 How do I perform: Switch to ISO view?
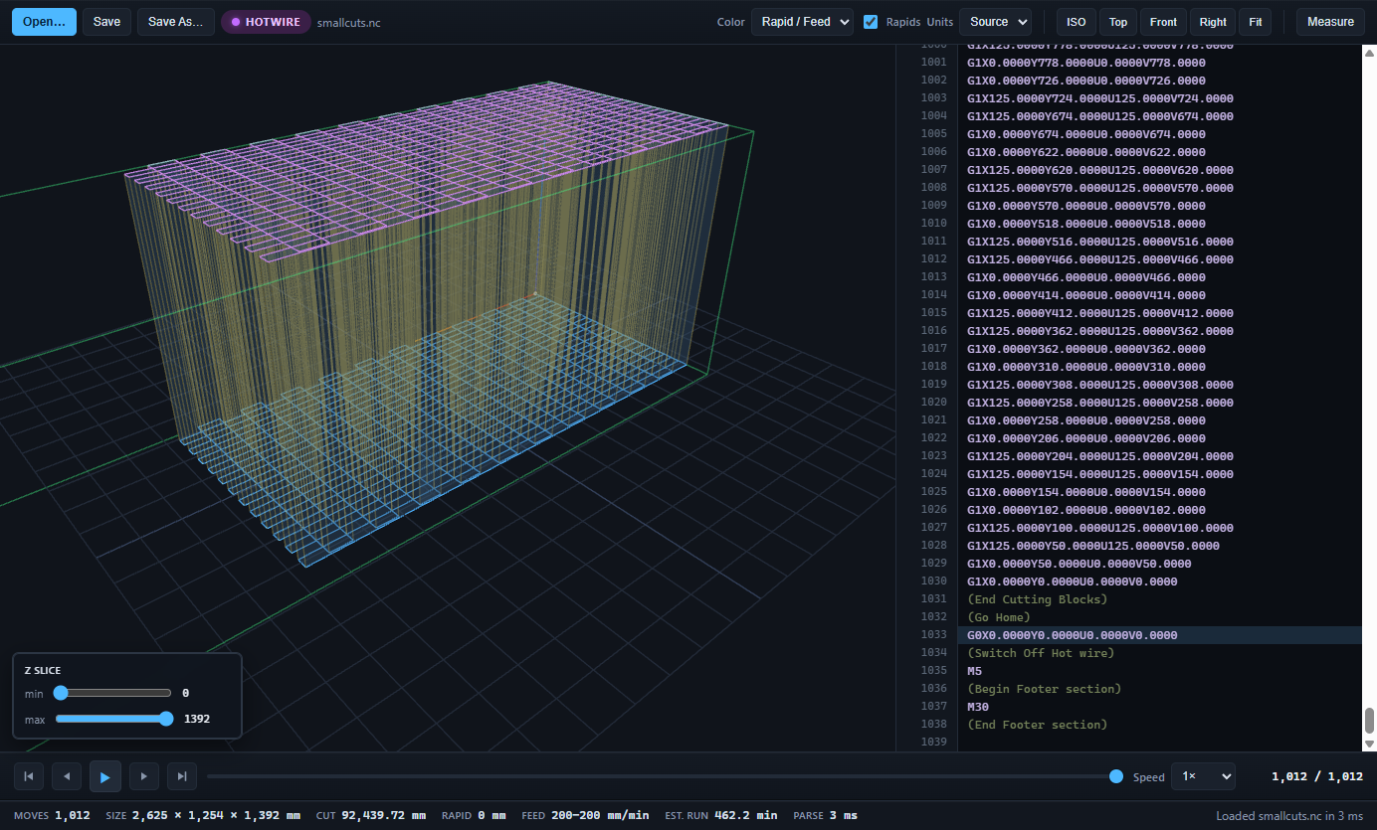[1077, 22]
